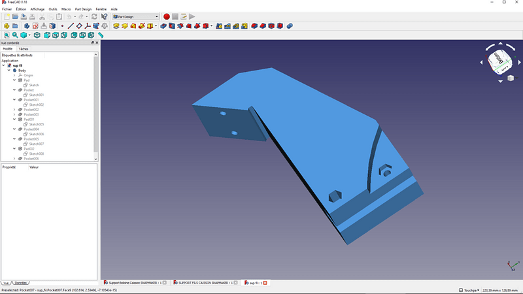This screenshot has width=523, height=294.
Task: Create a local coordinate system
Action: tap(88, 26)
